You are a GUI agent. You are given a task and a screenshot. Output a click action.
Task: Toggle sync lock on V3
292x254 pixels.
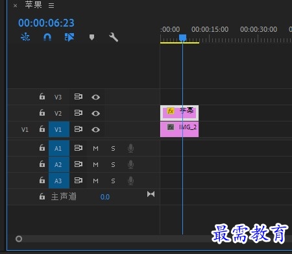[x=79, y=97]
